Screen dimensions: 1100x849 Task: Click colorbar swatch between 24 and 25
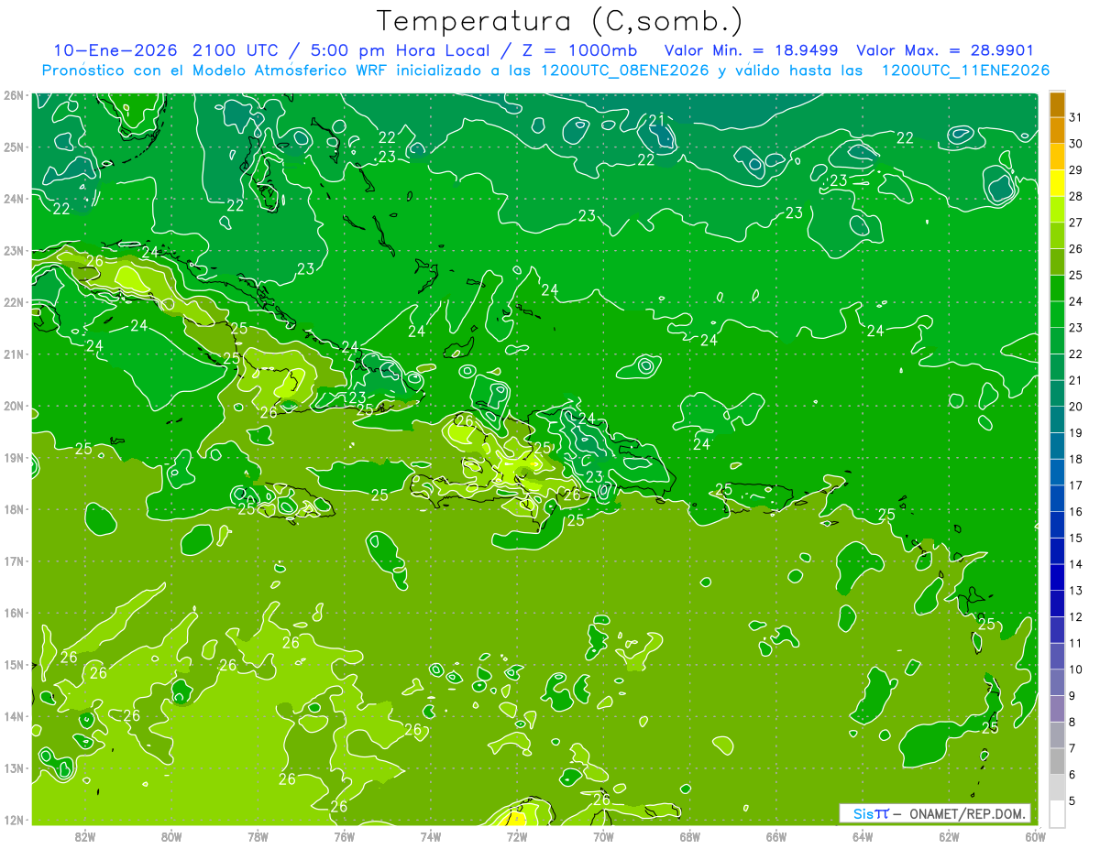click(x=1057, y=288)
